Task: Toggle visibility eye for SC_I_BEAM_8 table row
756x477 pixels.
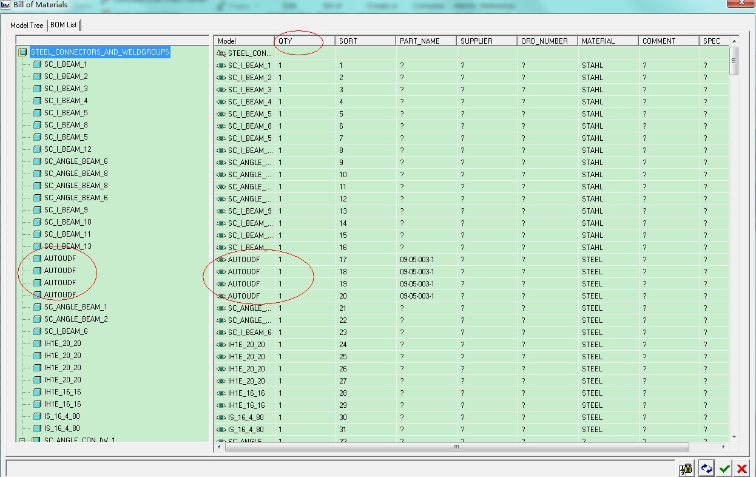Action: (x=221, y=126)
